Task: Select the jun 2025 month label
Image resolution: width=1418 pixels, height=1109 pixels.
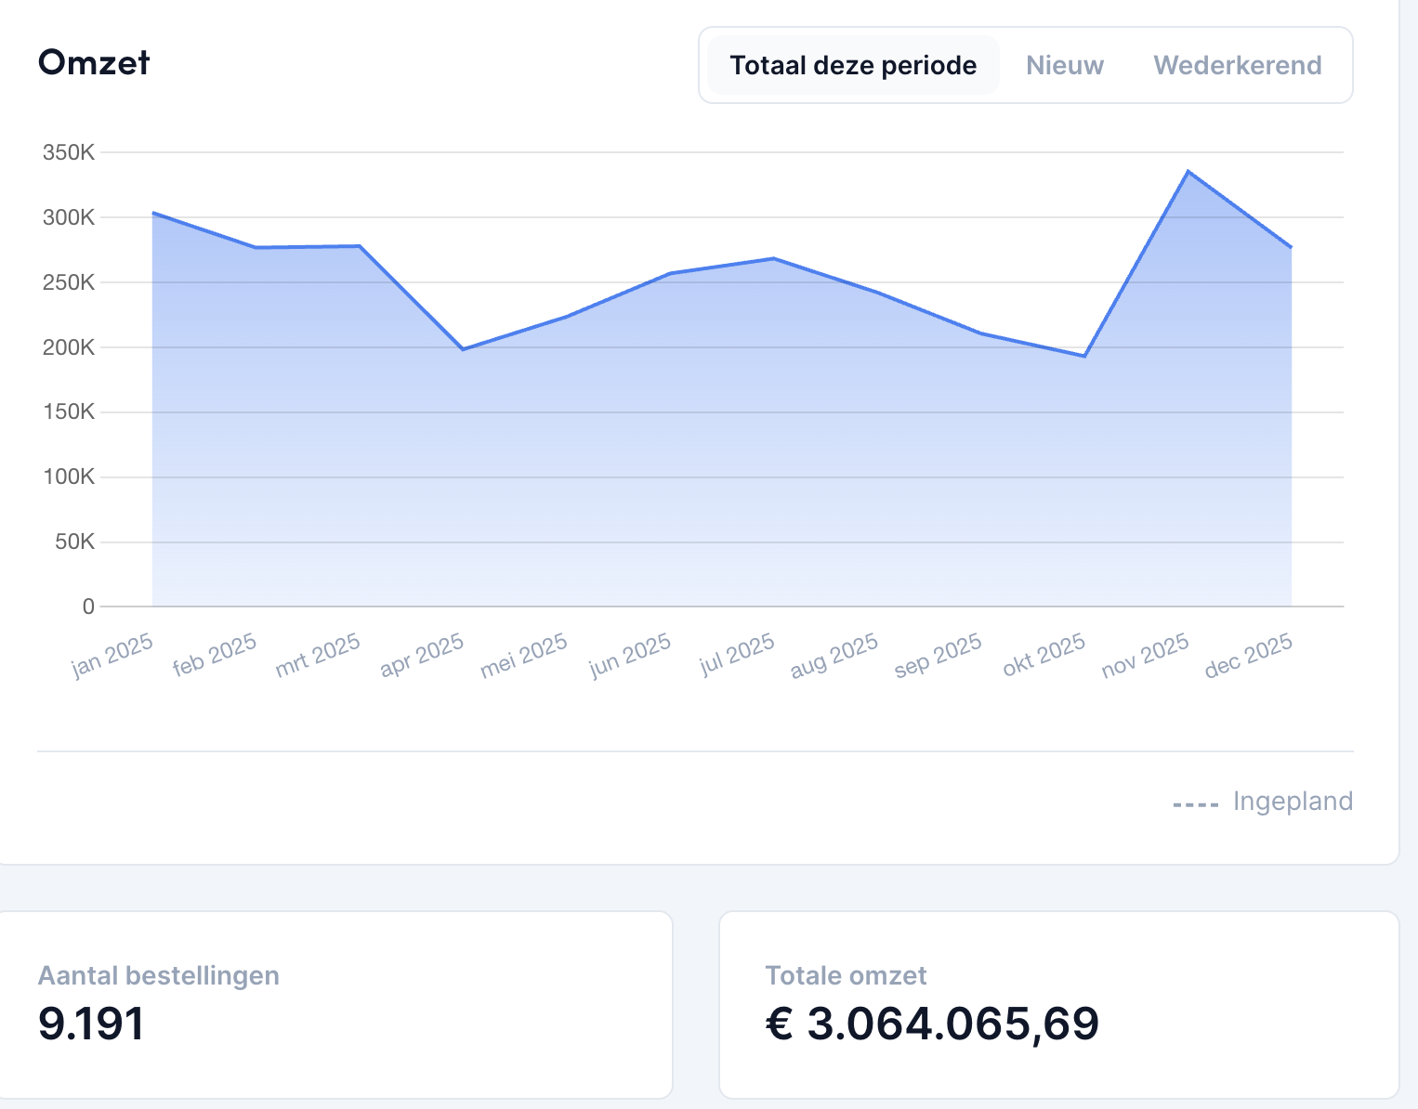Action: (x=630, y=652)
